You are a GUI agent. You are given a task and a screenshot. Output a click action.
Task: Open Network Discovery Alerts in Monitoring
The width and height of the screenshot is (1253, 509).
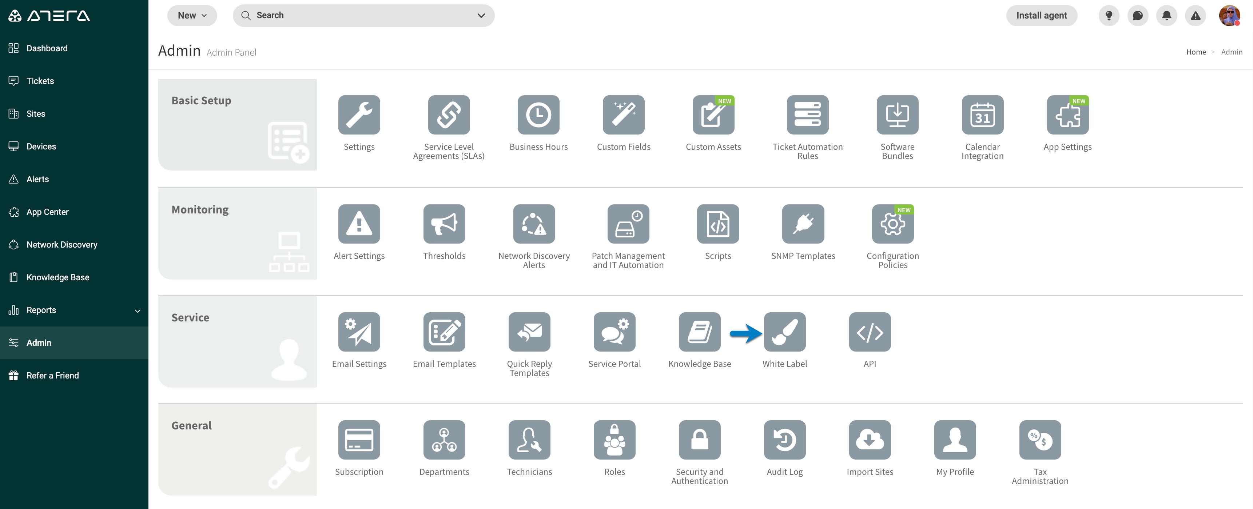click(x=534, y=224)
